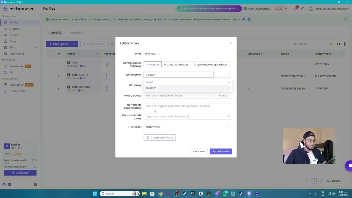The height and width of the screenshot is (198, 352).
Task: Focus the proxy username field
Action: click(188, 106)
